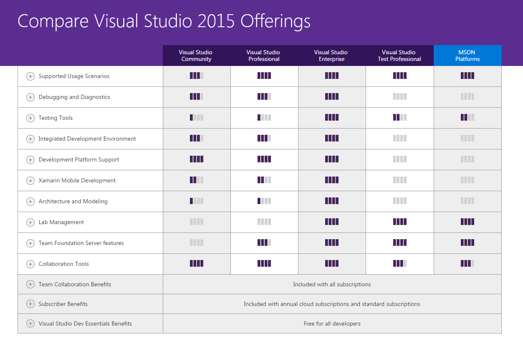
Task: Click the 'Lab Management' label
Action: [x=61, y=222]
